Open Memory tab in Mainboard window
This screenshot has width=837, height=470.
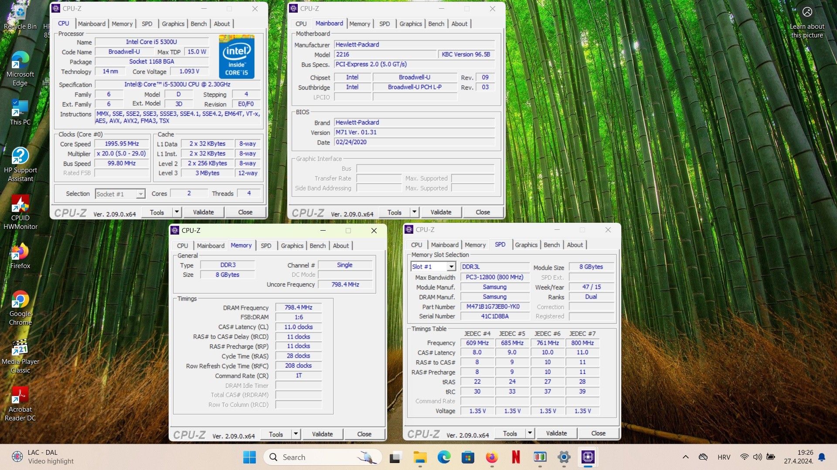pyautogui.click(x=360, y=24)
